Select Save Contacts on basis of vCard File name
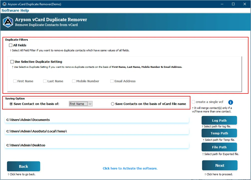Viewport: 251px width, 180px height. pyautogui.click(x=113, y=104)
